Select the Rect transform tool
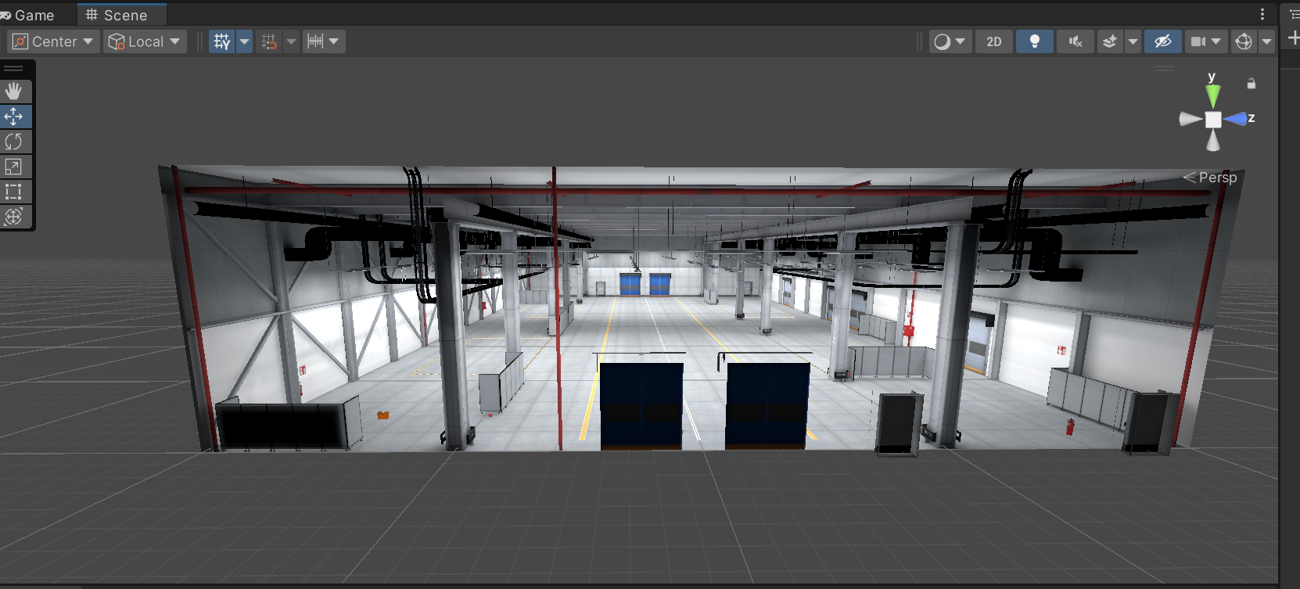Image resolution: width=1300 pixels, height=589 pixels. (x=13, y=192)
